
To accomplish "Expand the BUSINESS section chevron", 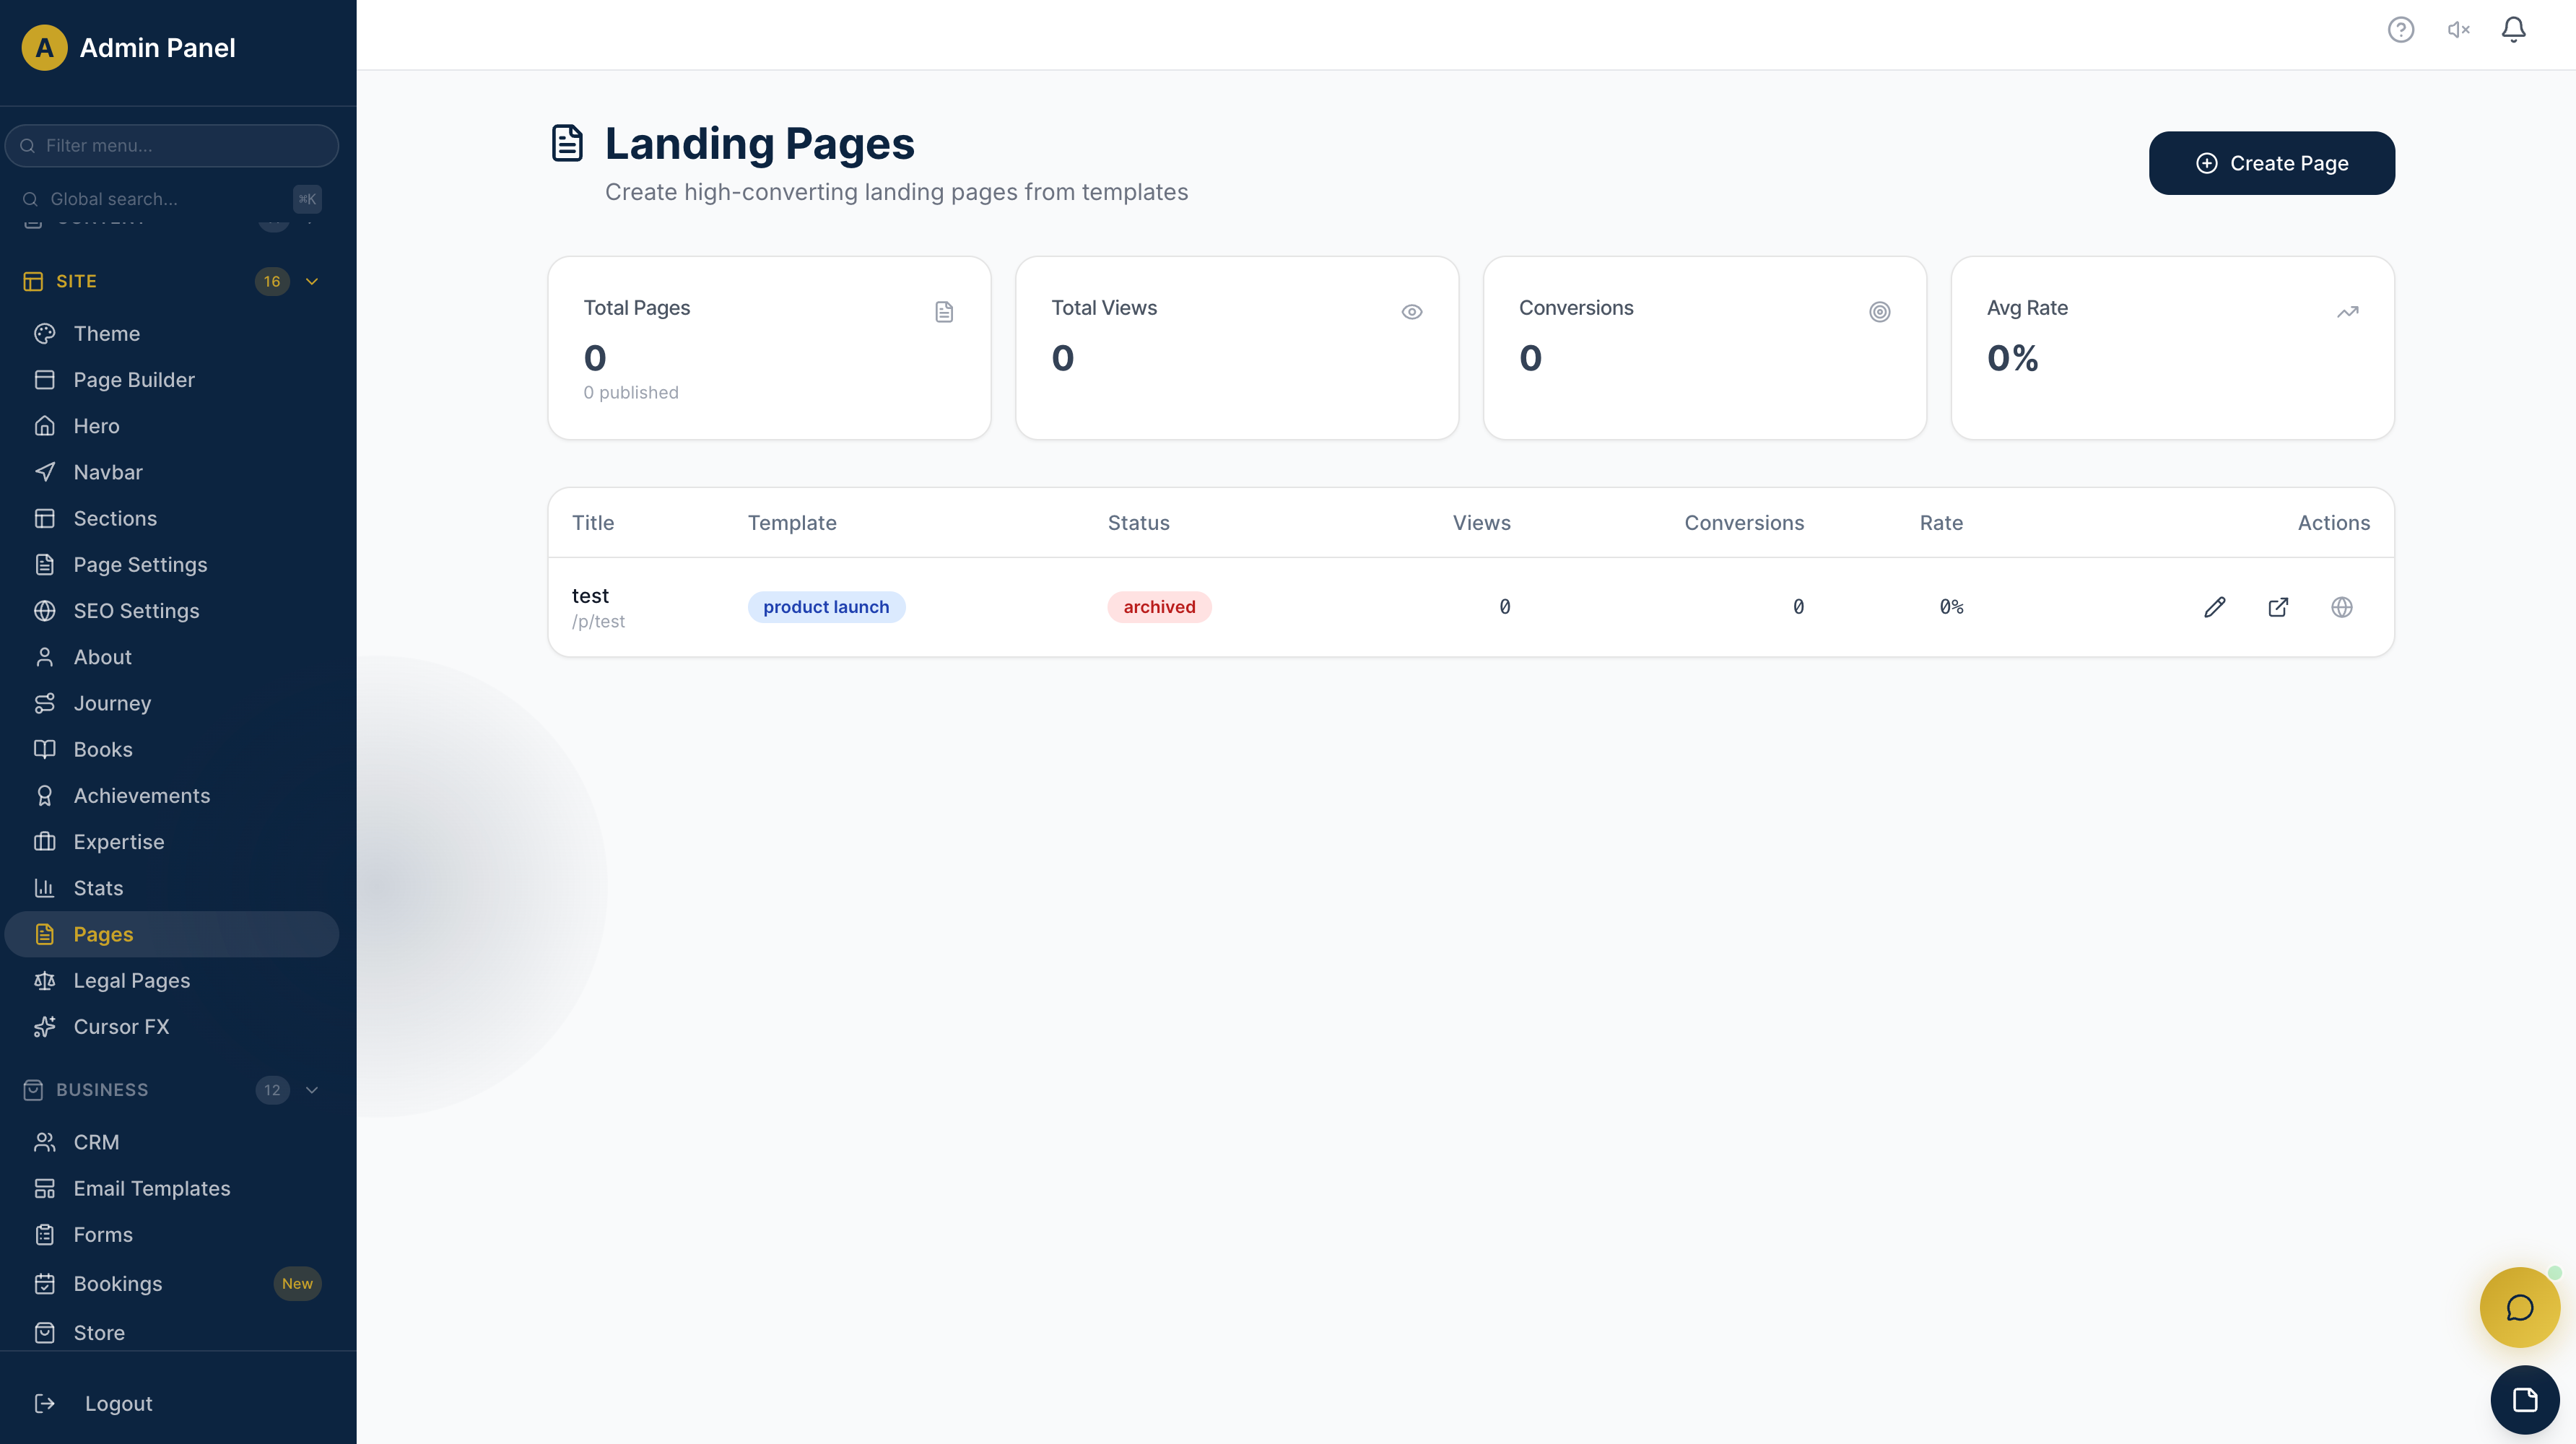I will pos(312,1090).
